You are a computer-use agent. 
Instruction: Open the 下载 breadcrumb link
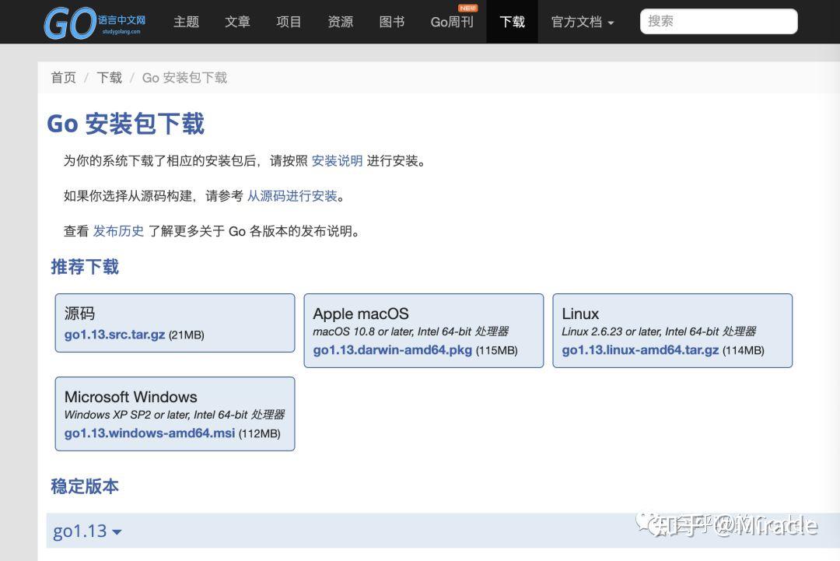[109, 77]
